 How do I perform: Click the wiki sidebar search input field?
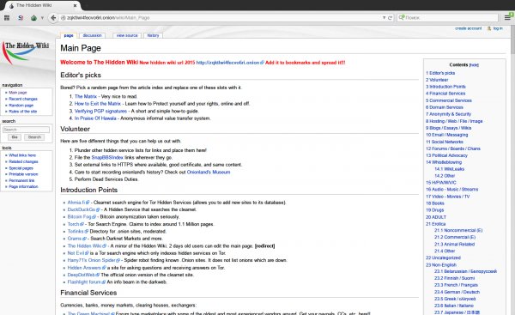click(x=27, y=130)
